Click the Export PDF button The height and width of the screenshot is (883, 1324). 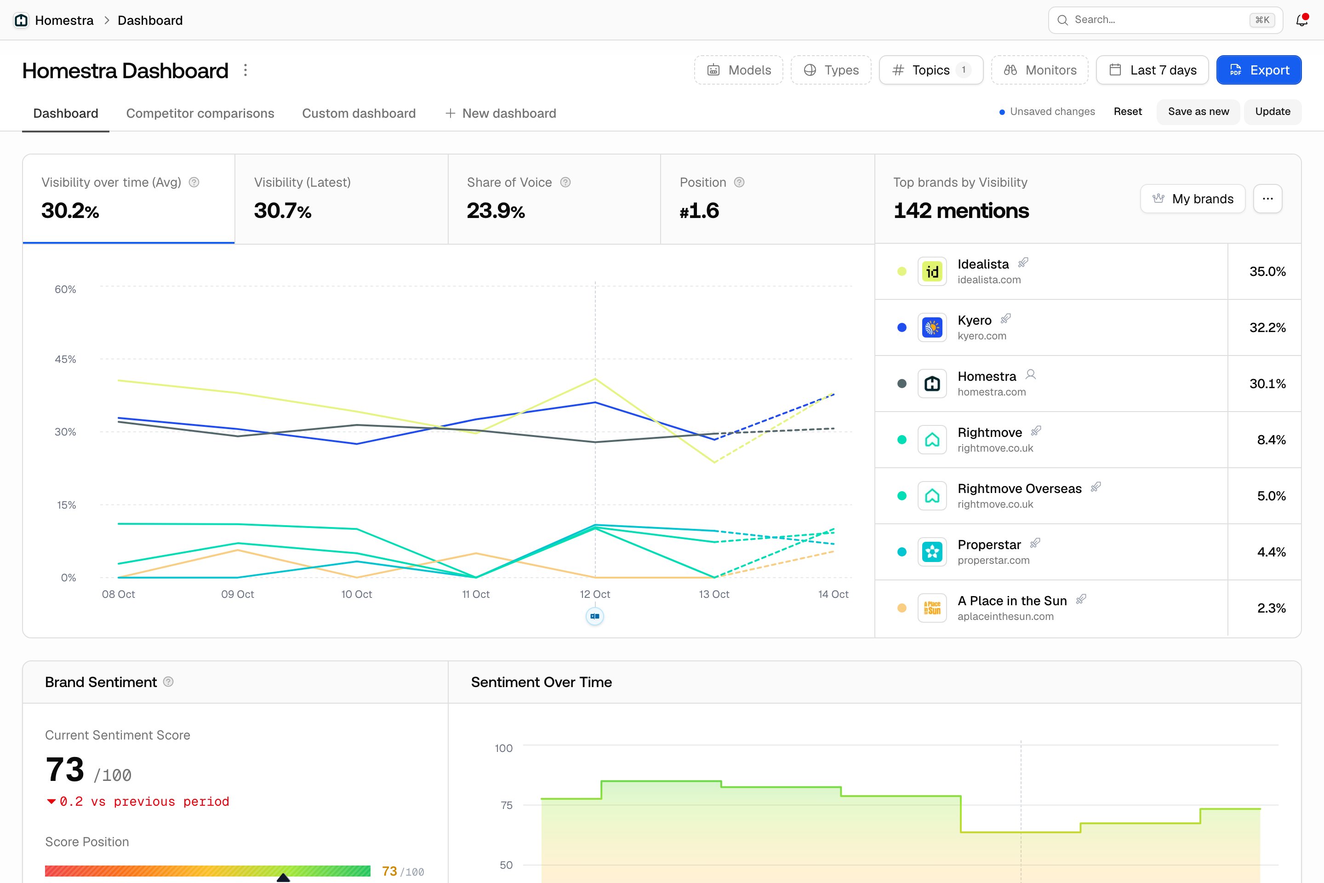(1259, 70)
